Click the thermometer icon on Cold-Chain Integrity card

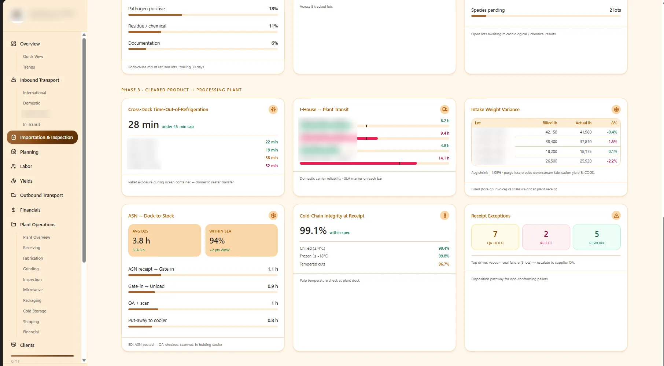444,216
